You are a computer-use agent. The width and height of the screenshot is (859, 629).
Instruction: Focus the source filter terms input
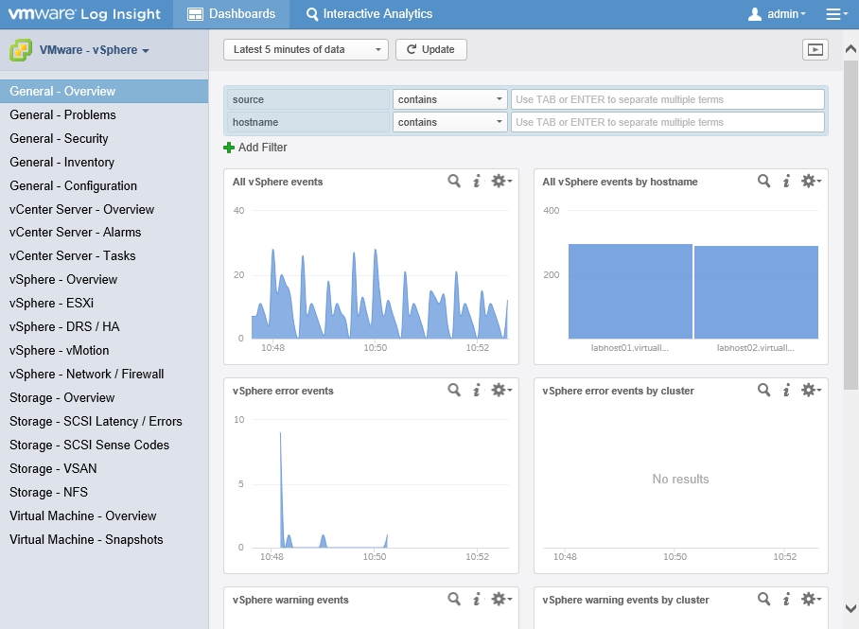tap(667, 99)
